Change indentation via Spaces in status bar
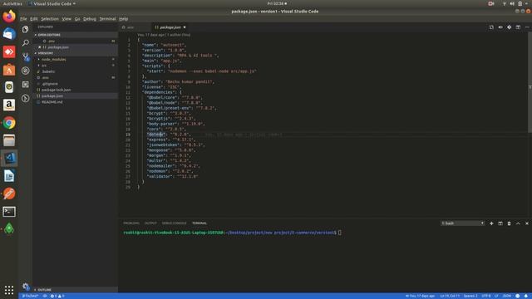The height and width of the screenshot is (299, 532). pos(470,296)
